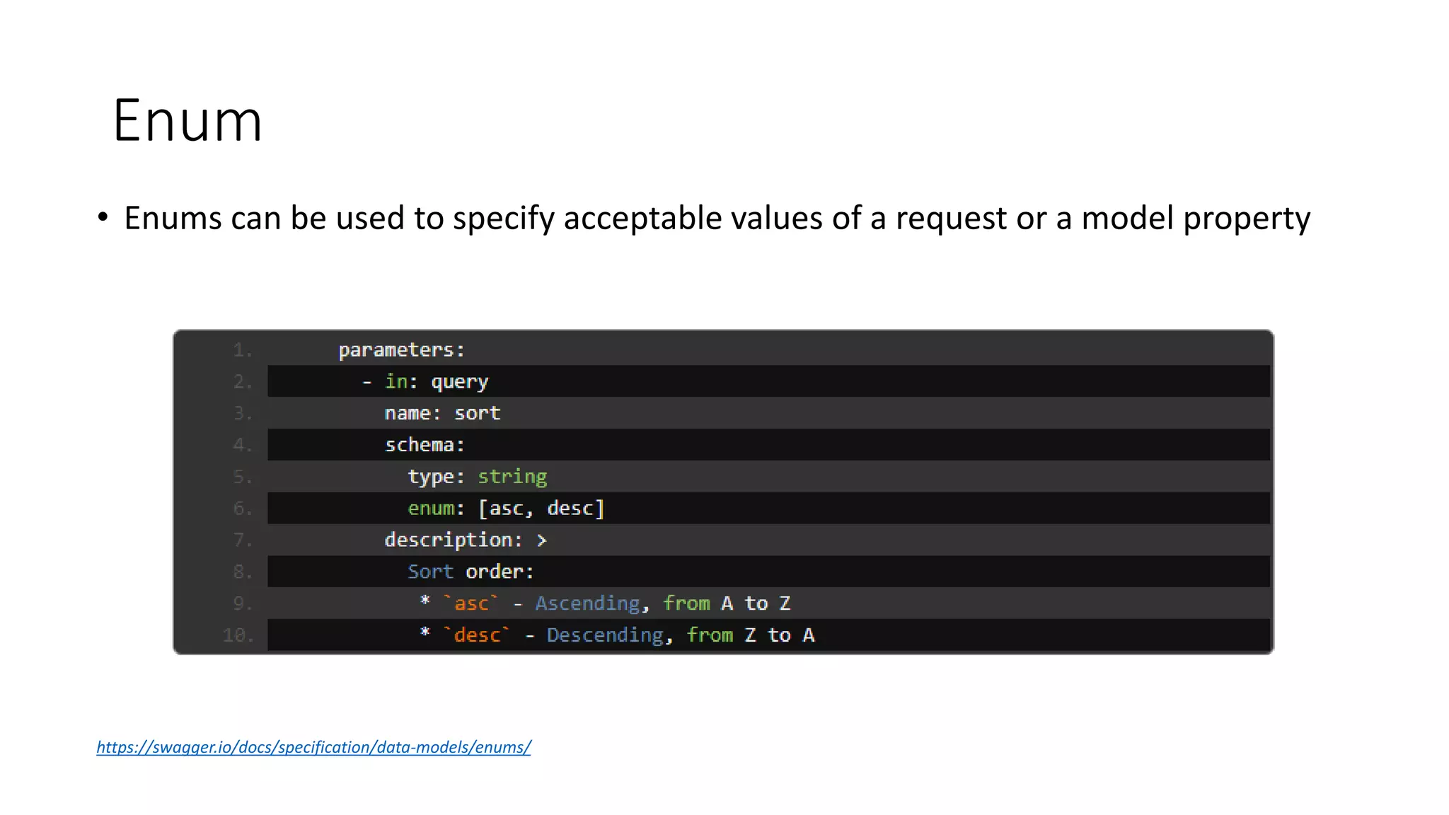Click the orange `asc` token
The height and width of the screenshot is (815, 1449).
click(471, 603)
